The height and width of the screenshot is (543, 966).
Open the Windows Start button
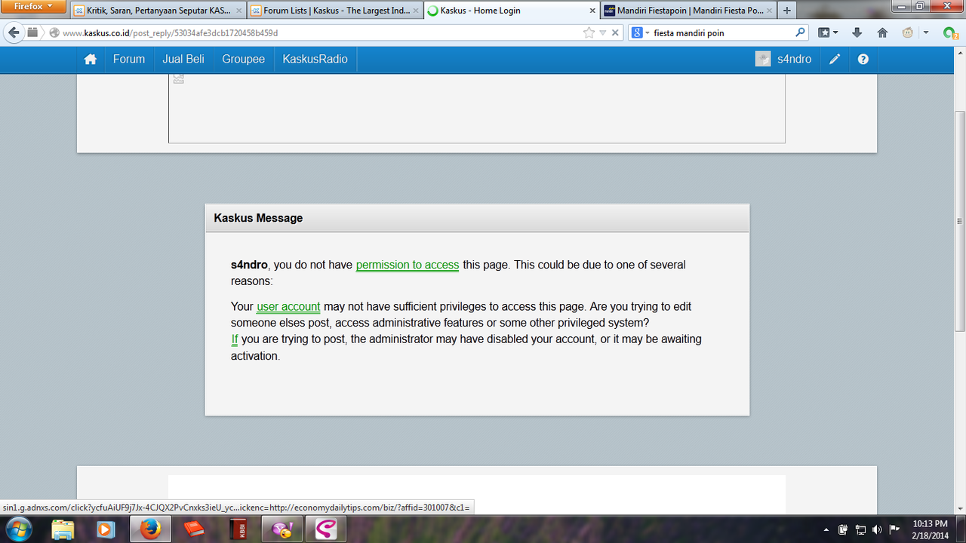coord(18,529)
